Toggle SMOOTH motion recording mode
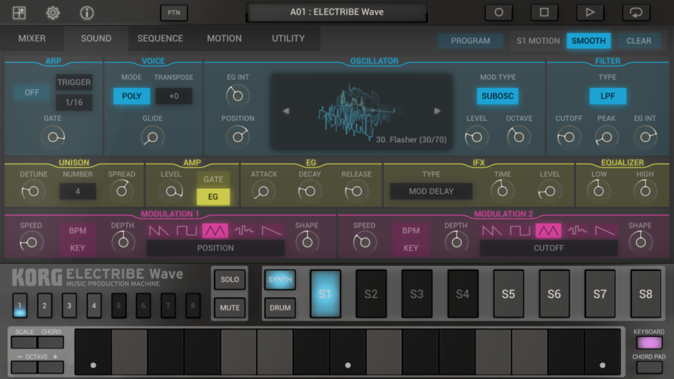This screenshot has height=379, width=674. (588, 40)
